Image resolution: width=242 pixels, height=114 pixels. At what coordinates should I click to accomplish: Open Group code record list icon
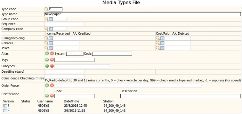click(51, 19)
